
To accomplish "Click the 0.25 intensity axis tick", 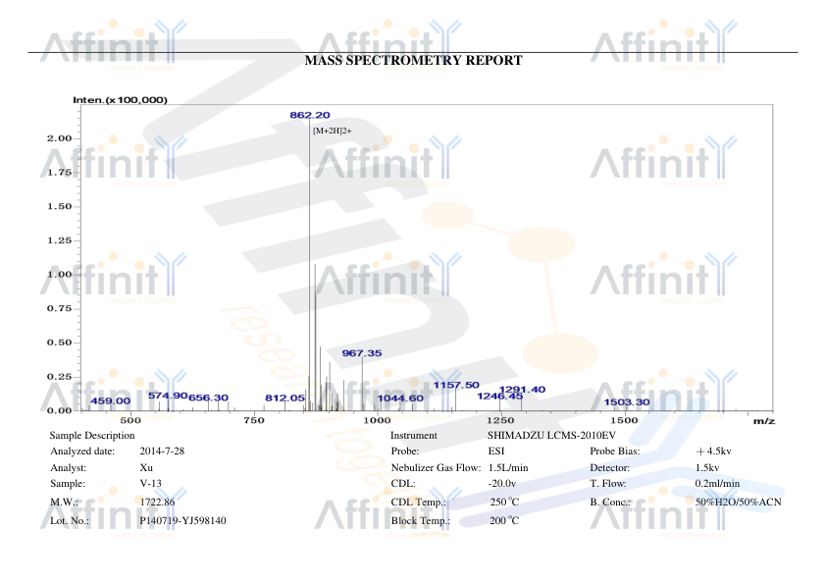I will [59, 376].
